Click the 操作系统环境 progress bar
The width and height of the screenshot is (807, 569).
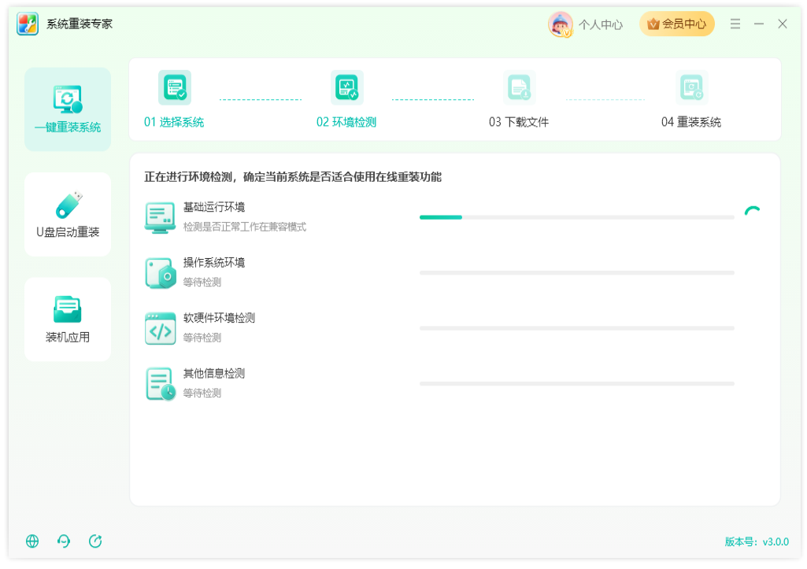click(576, 272)
